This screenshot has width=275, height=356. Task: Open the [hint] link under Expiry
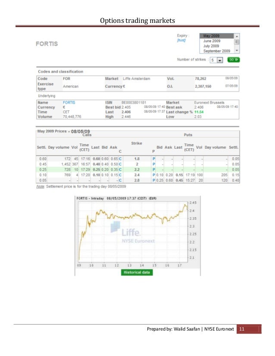pos(181,41)
